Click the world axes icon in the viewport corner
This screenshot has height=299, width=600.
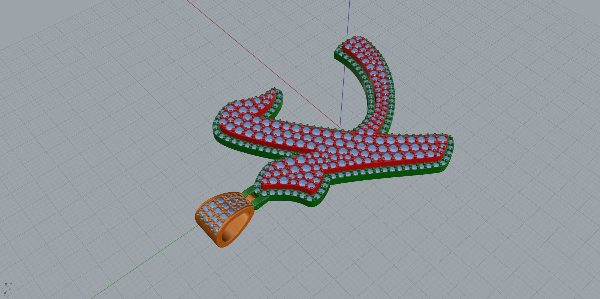pos(7,289)
